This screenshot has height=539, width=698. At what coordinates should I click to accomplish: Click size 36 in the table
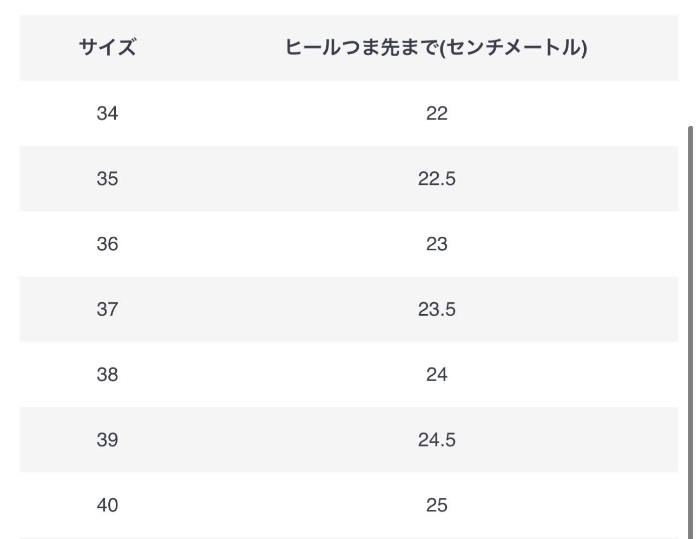coord(107,244)
